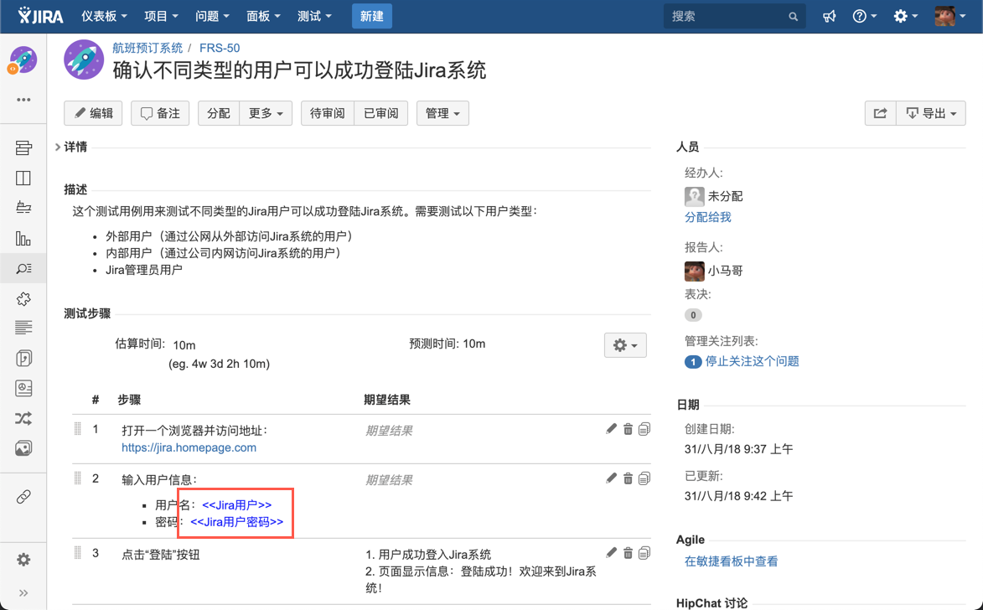Click 在敏捷看板中查看 link
Screen dimensions: 983x610
[x=731, y=561]
